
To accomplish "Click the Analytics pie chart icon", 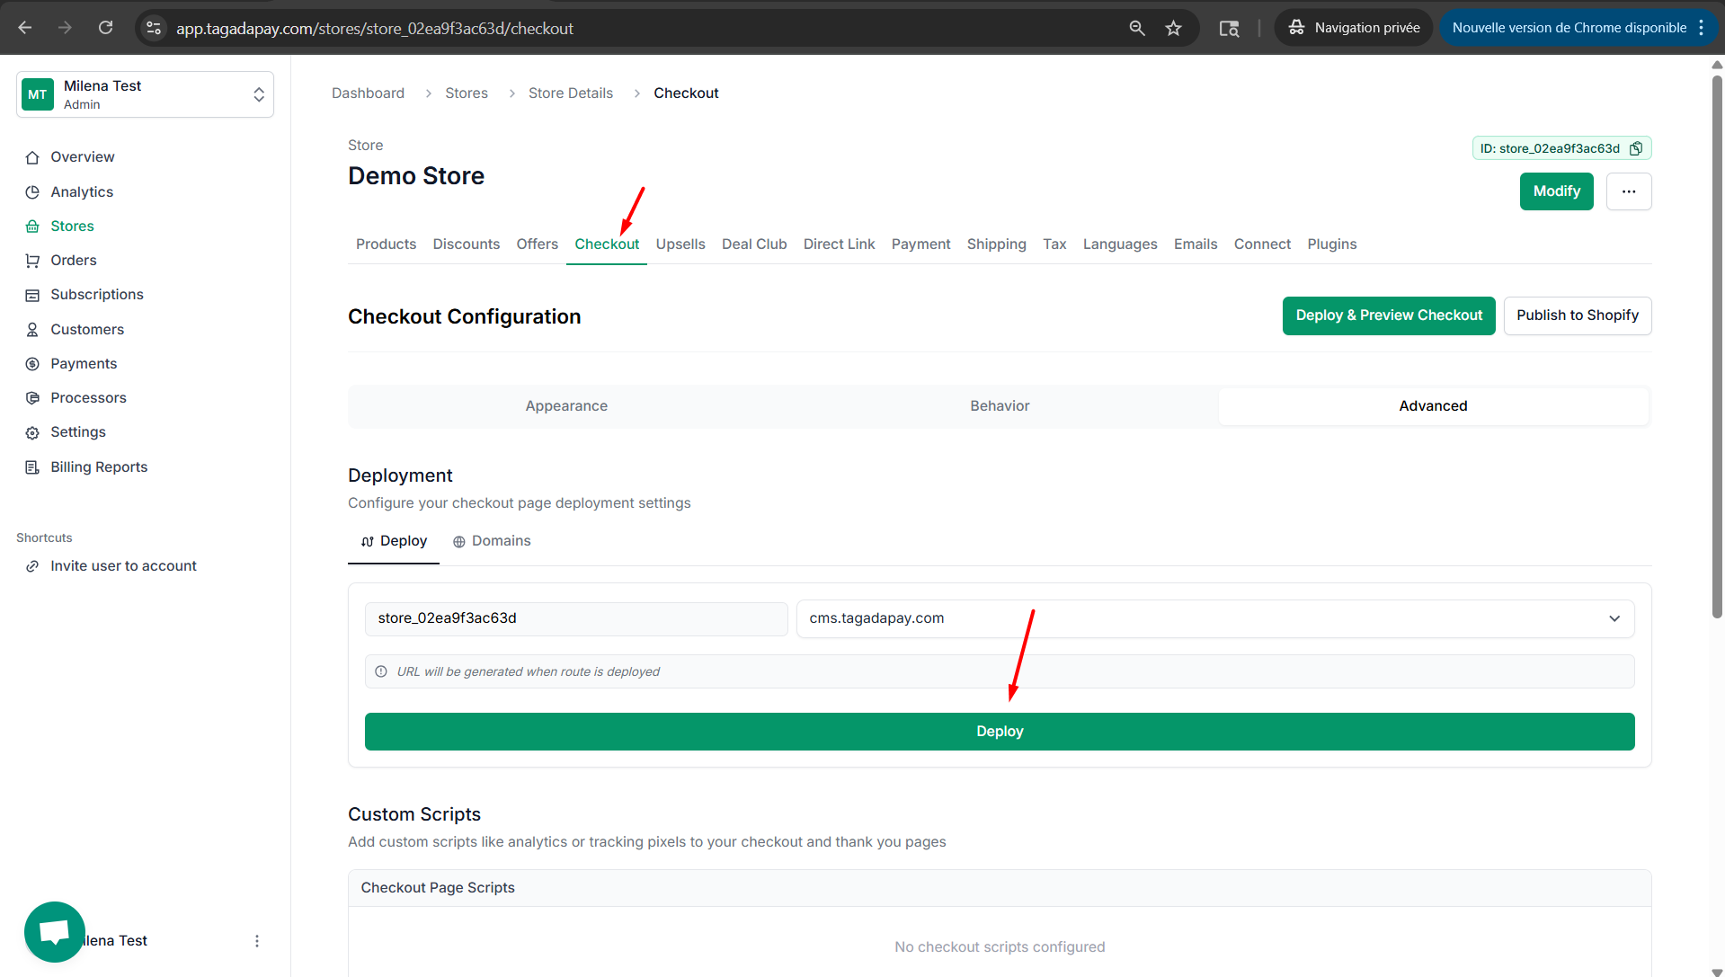I will tap(32, 191).
